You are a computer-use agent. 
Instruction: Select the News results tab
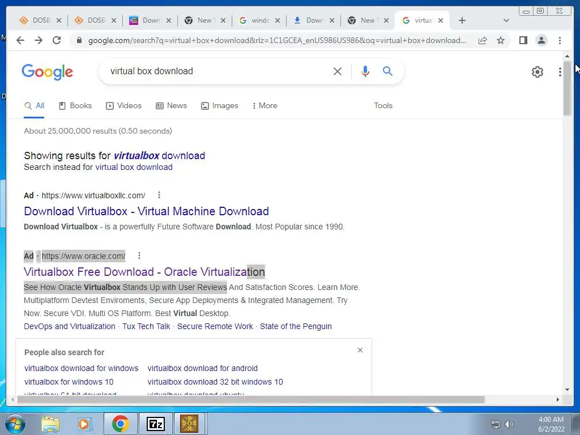171,105
